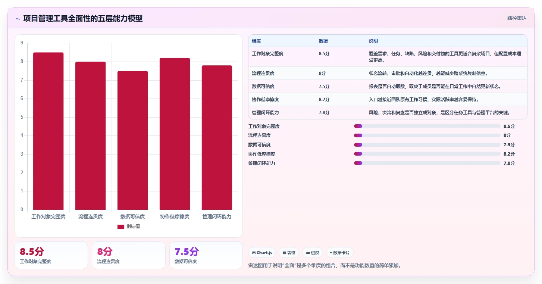Click the 管理闭环能力 x-axis label
542x284 pixels.
tap(217, 216)
